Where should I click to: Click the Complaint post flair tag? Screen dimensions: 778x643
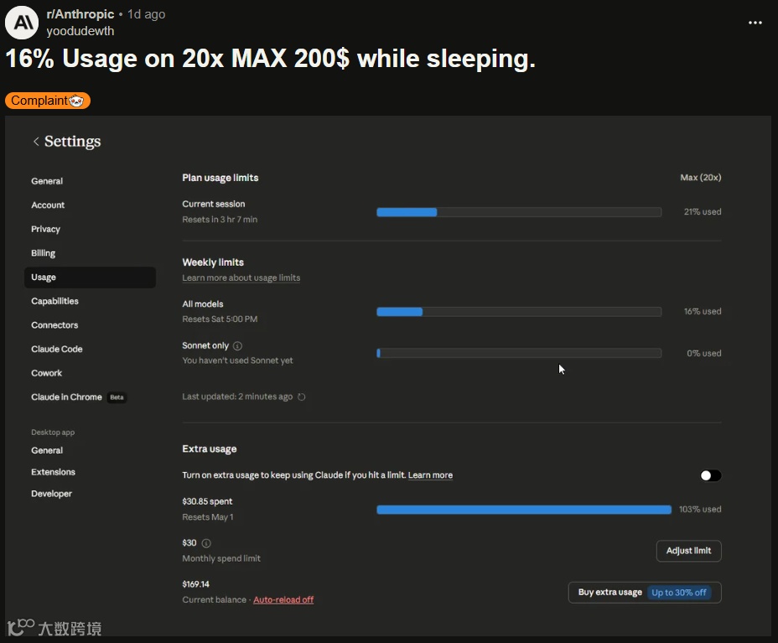coord(47,101)
